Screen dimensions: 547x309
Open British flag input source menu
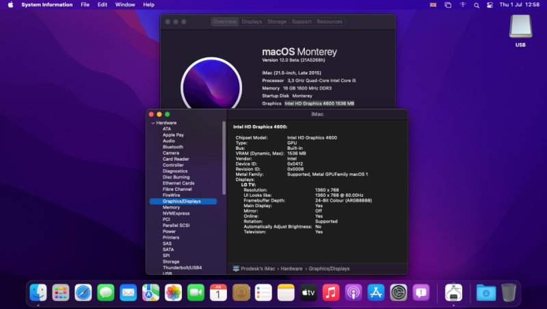pos(433,5)
